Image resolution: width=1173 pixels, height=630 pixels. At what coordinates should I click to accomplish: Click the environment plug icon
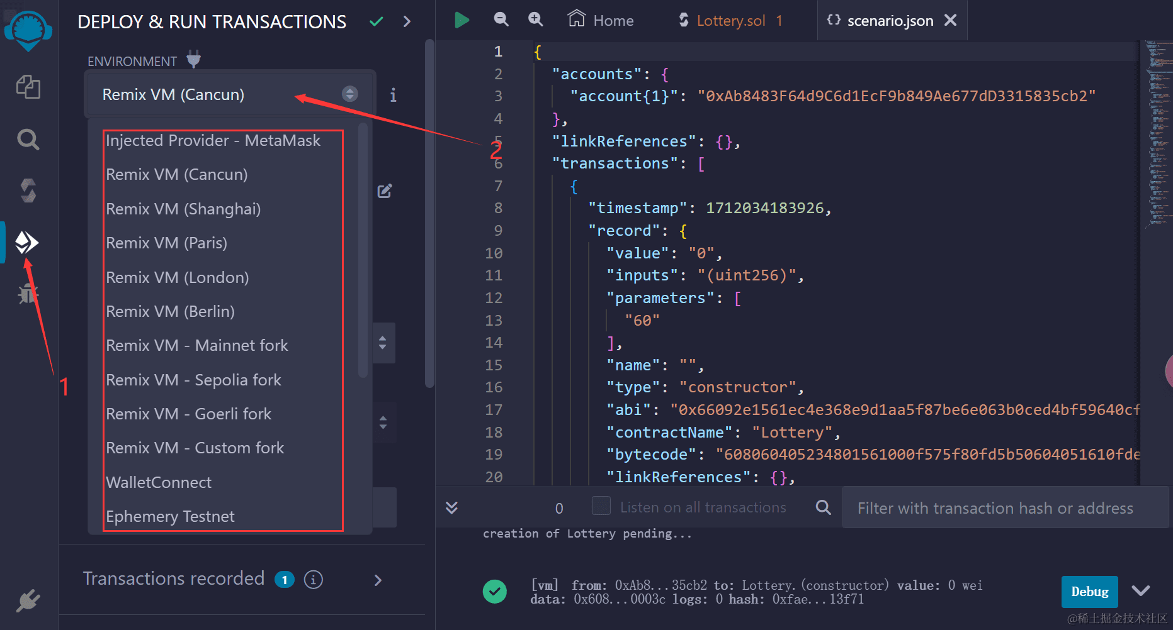[x=193, y=60]
